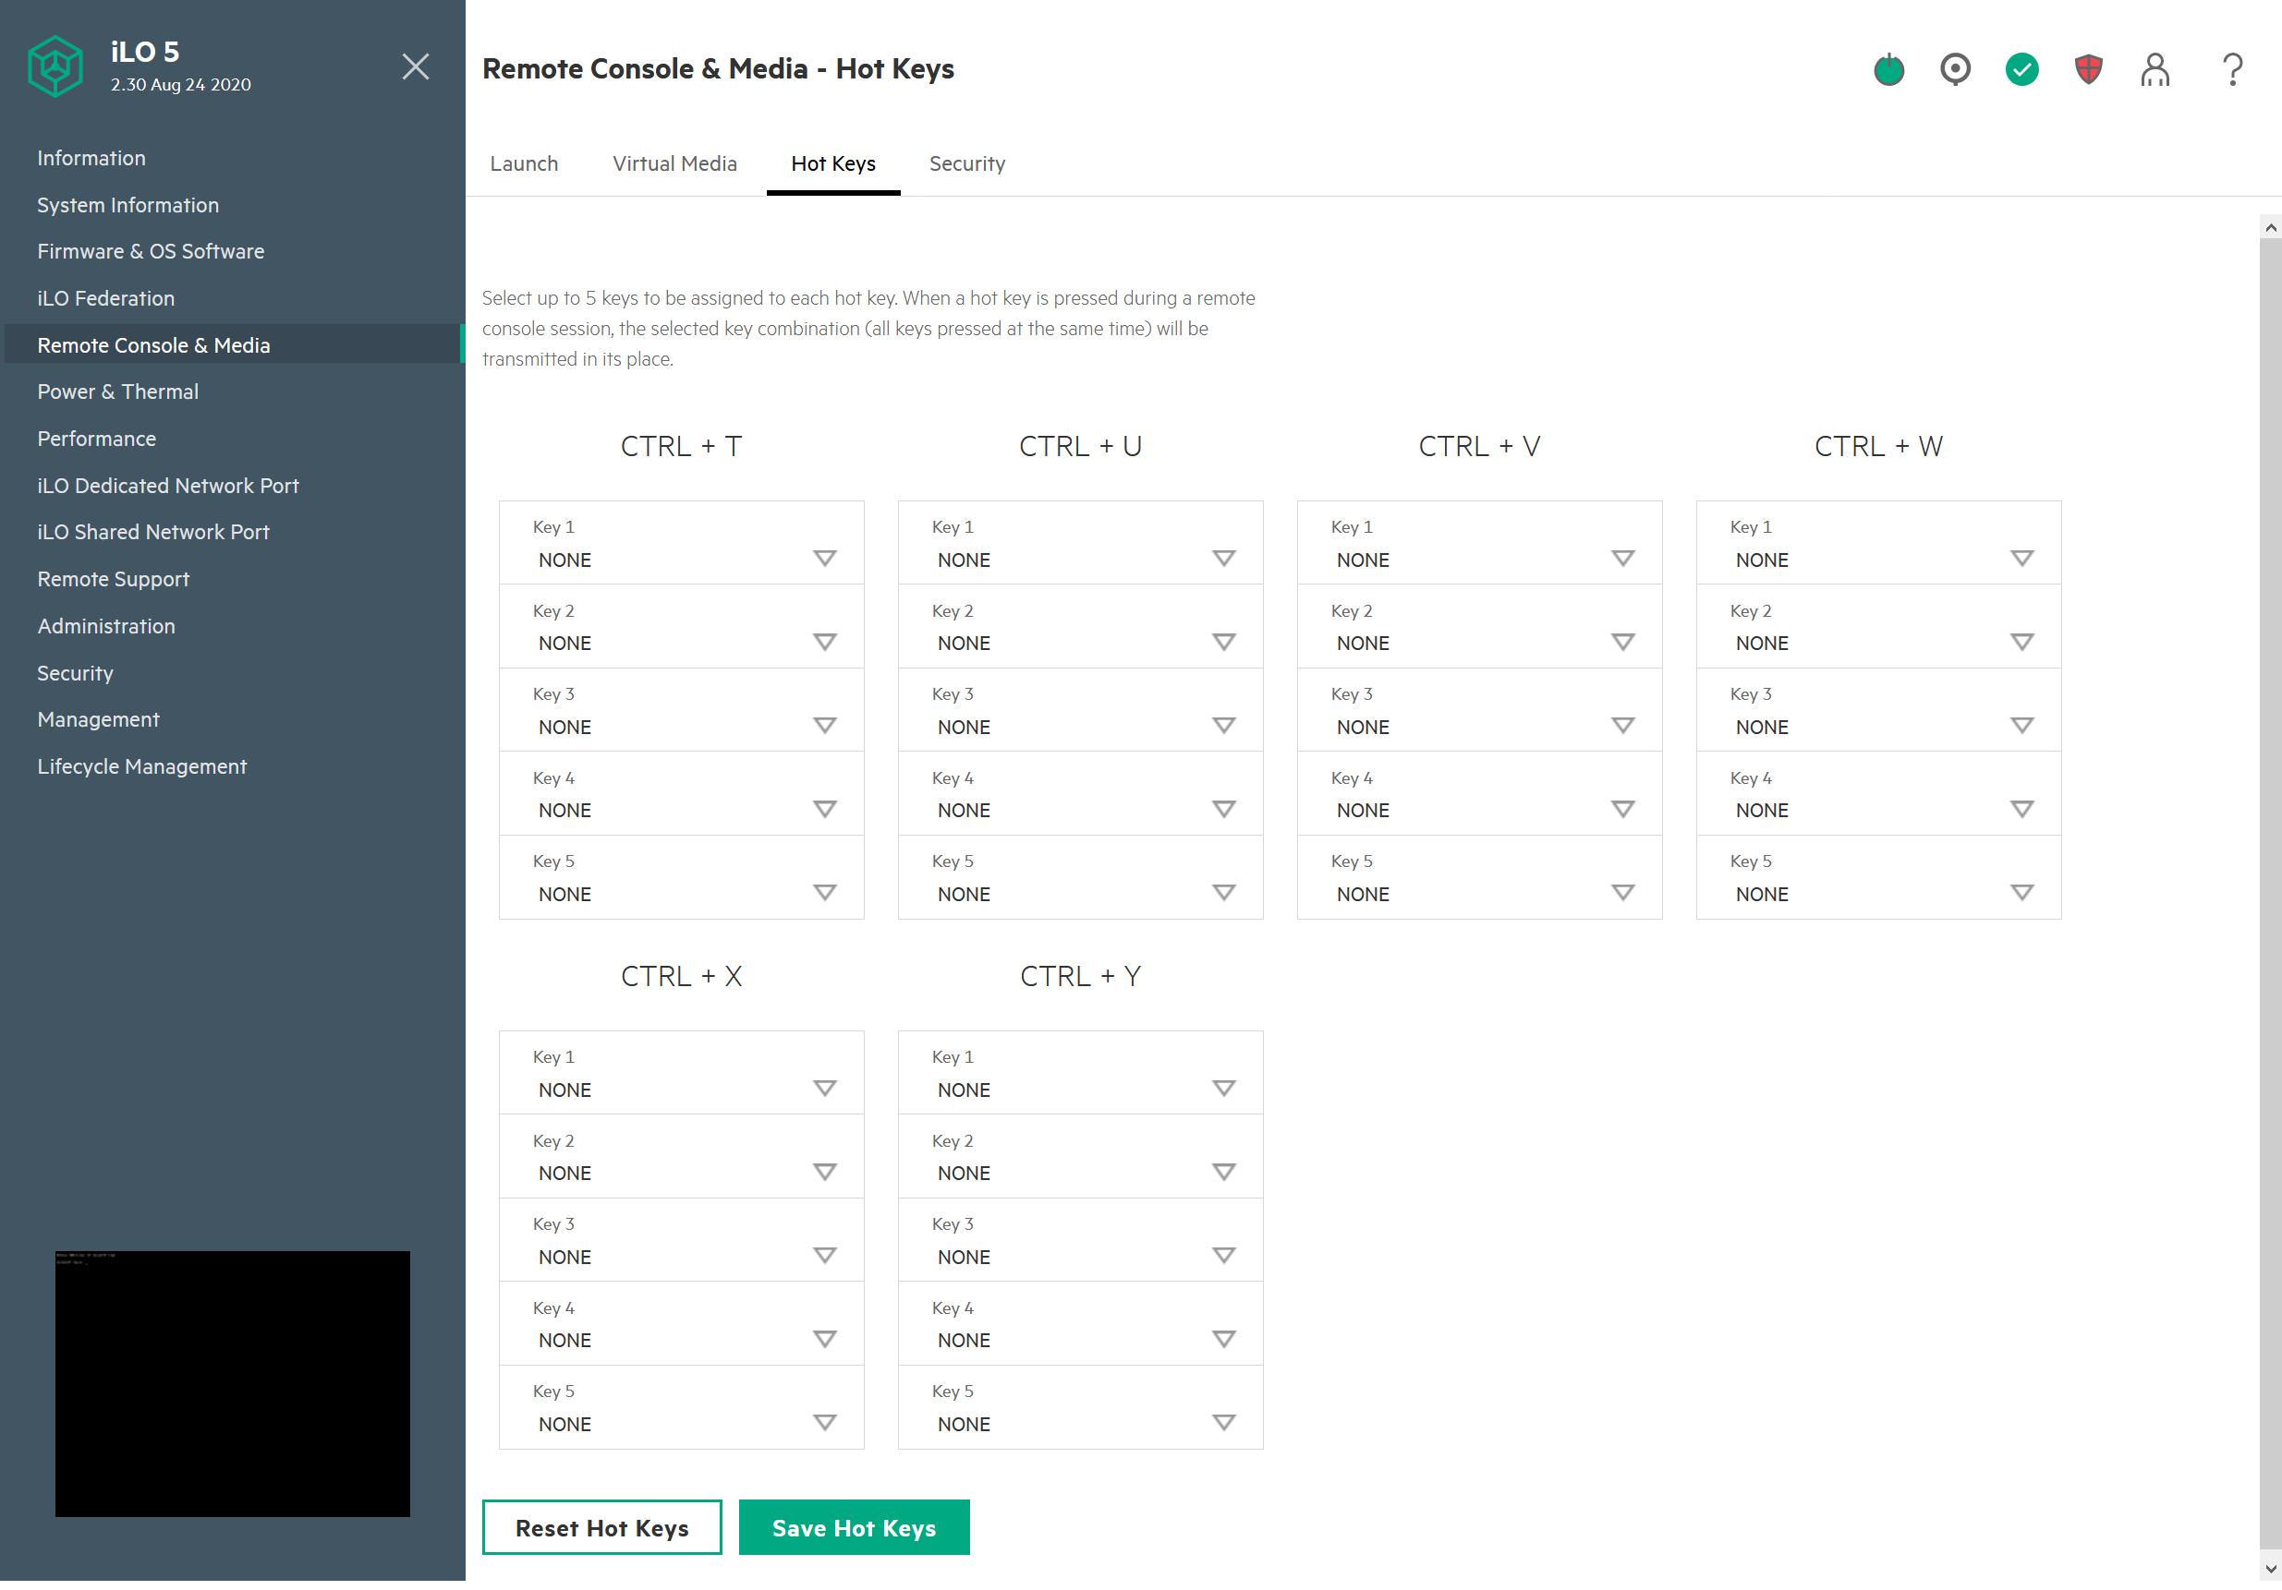
Task: Expand CTRL + Y Key 5 dropdown
Action: (x=1223, y=1423)
